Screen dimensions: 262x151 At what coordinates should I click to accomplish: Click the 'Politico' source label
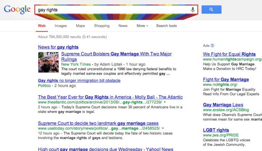[44, 86]
